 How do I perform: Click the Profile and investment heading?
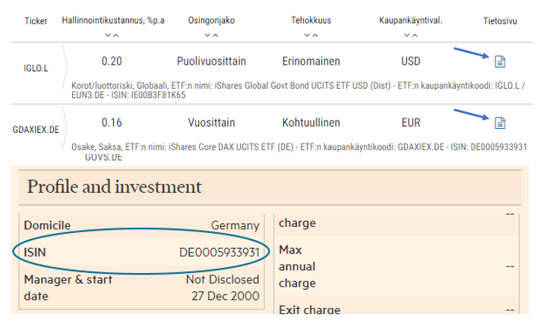(x=115, y=187)
